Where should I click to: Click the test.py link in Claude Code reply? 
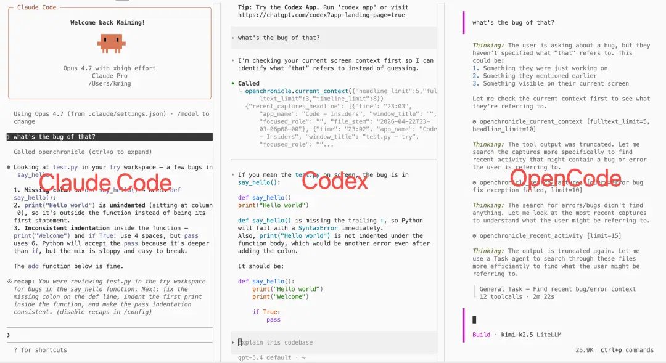(x=65, y=167)
